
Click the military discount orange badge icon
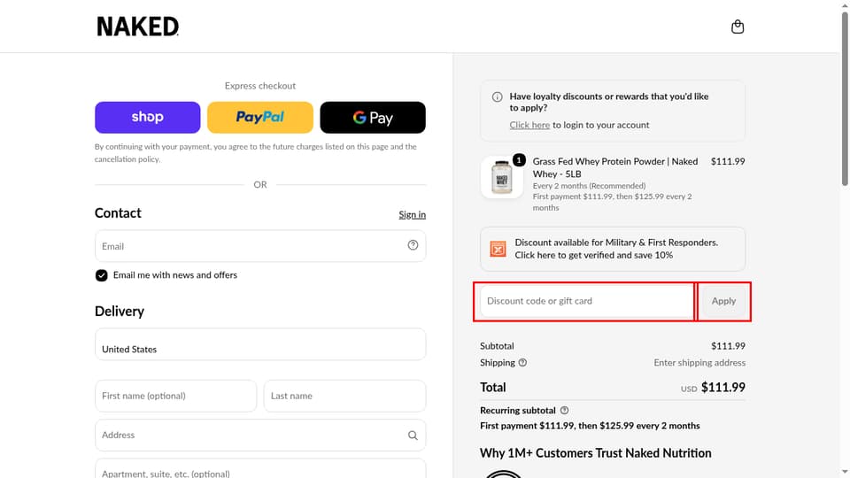[498, 249]
